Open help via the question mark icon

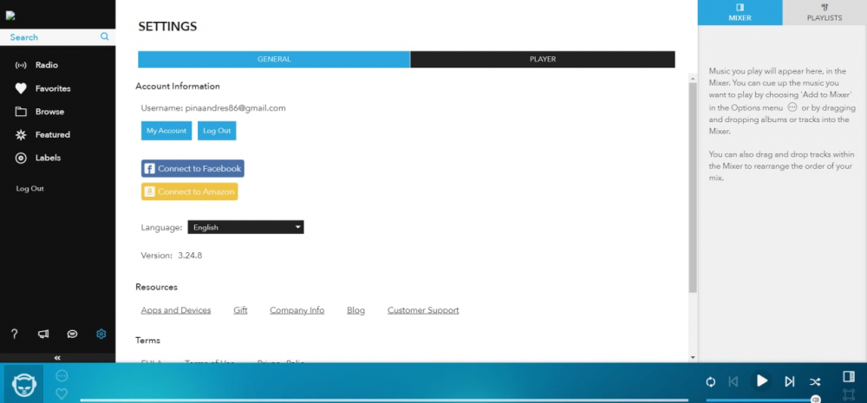point(14,334)
